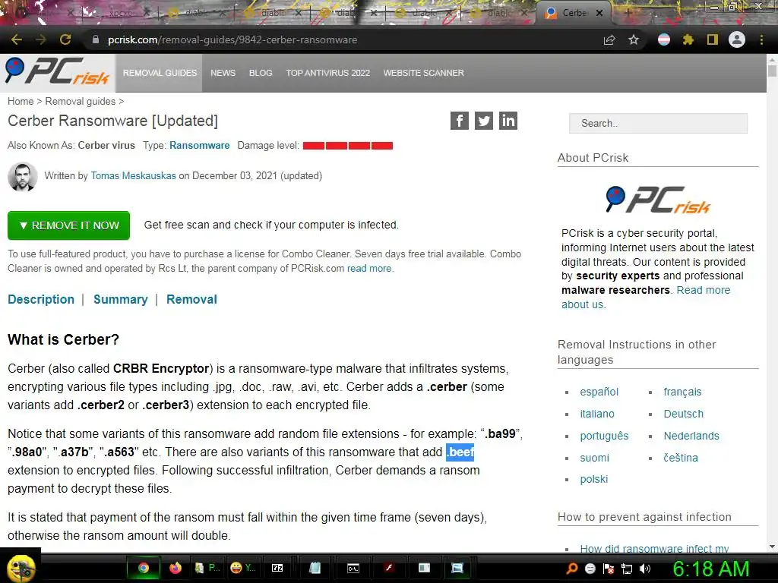Go back using the browser back arrow

[x=17, y=39]
